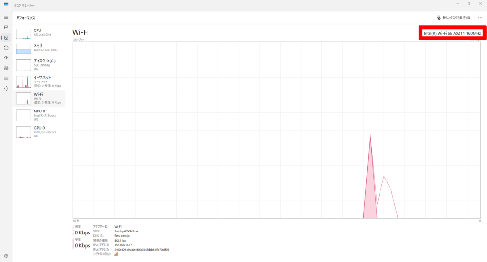
Task: Open the Processes page icon
Action: click(x=6, y=27)
